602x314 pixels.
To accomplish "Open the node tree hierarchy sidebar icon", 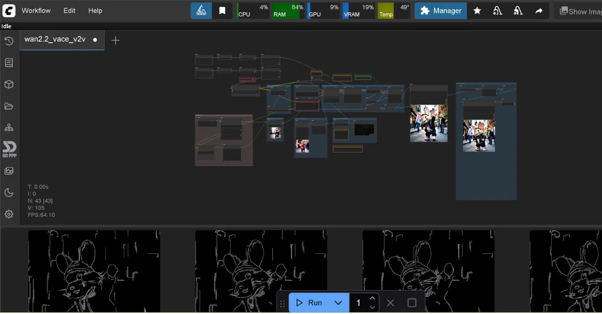I will pyautogui.click(x=9, y=128).
